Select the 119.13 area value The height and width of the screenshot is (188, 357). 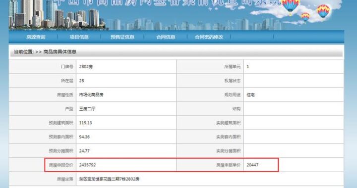tap(86, 123)
